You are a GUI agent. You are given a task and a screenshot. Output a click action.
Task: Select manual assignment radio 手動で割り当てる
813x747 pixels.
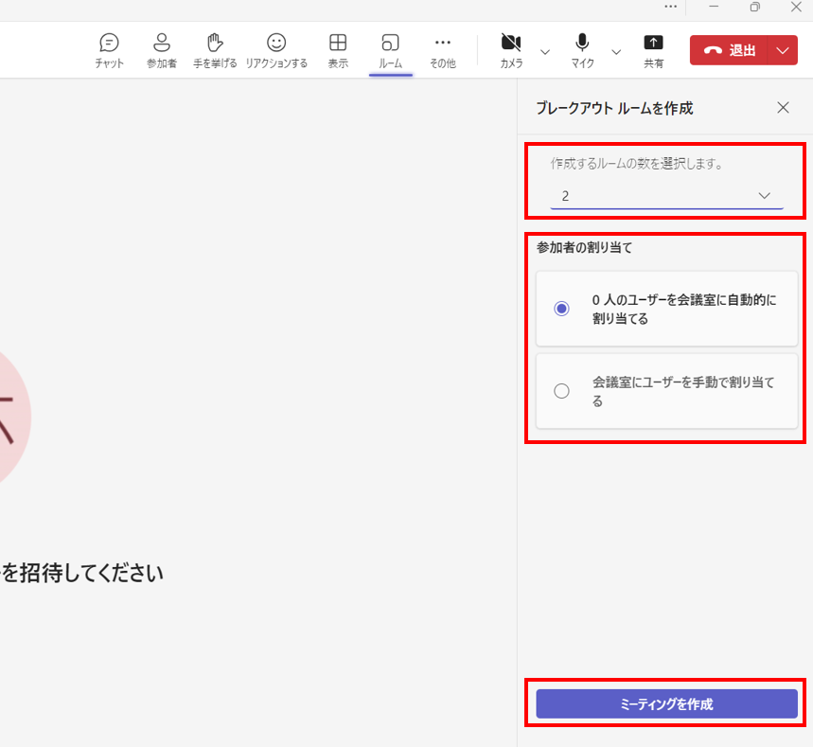(x=561, y=391)
